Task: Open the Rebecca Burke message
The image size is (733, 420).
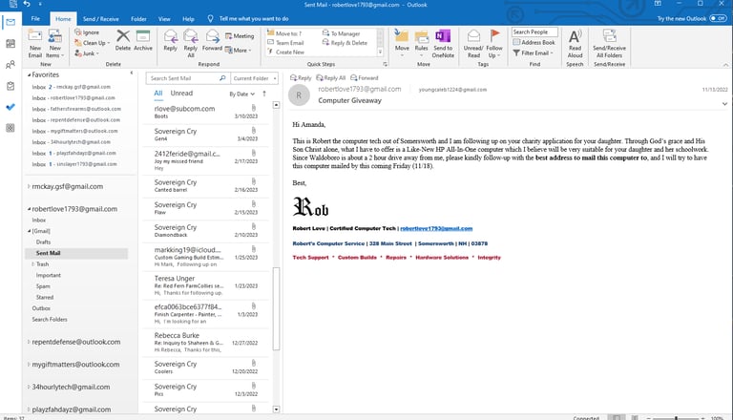Action: pos(206,343)
